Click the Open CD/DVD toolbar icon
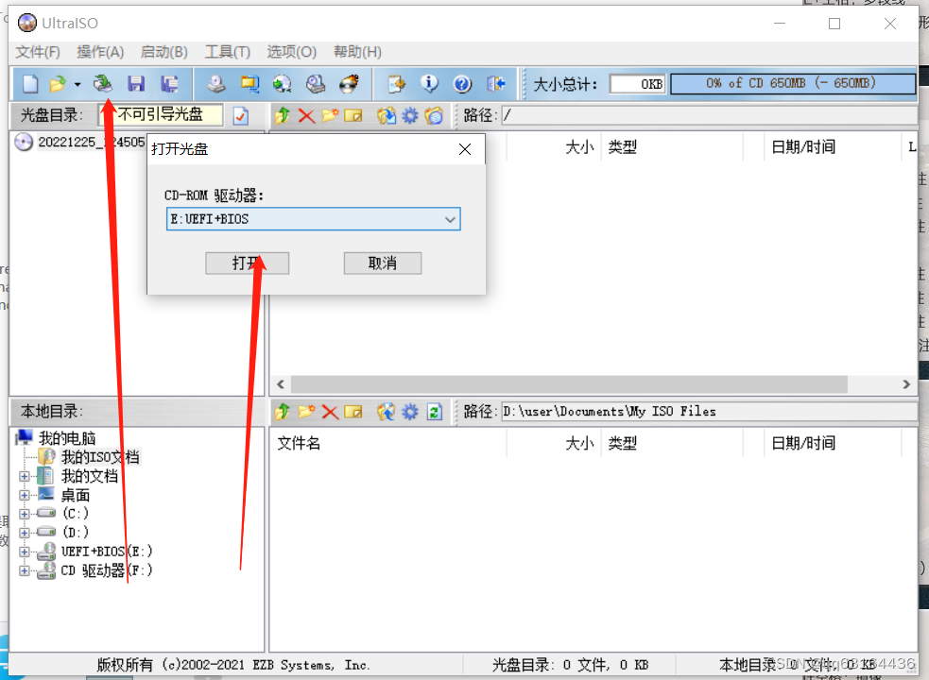The image size is (929, 680). 103,83
